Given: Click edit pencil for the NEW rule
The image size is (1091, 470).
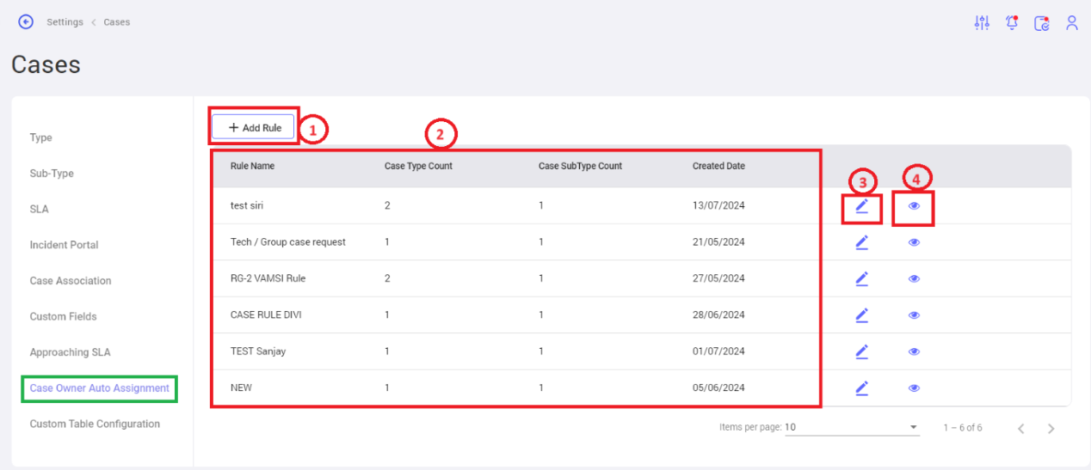Looking at the screenshot, I should click(862, 388).
